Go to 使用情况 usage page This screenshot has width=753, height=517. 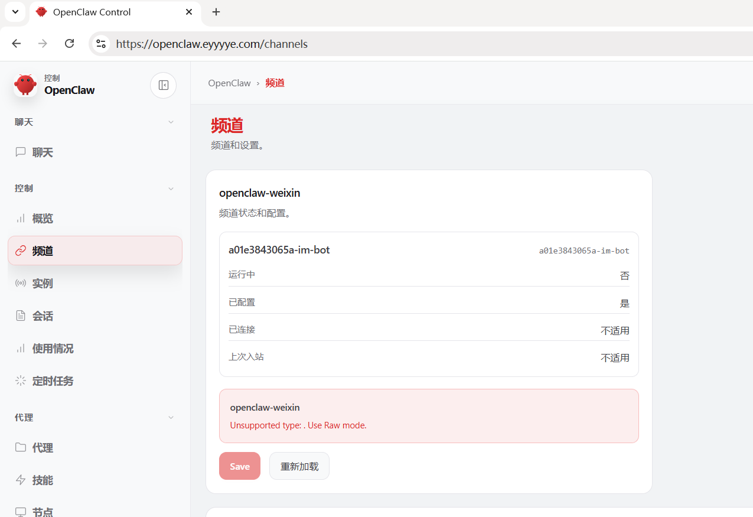pyautogui.click(x=53, y=349)
